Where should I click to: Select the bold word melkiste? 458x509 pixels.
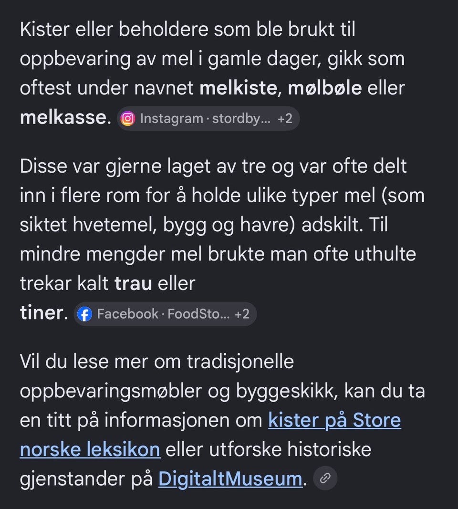pos(238,88)
